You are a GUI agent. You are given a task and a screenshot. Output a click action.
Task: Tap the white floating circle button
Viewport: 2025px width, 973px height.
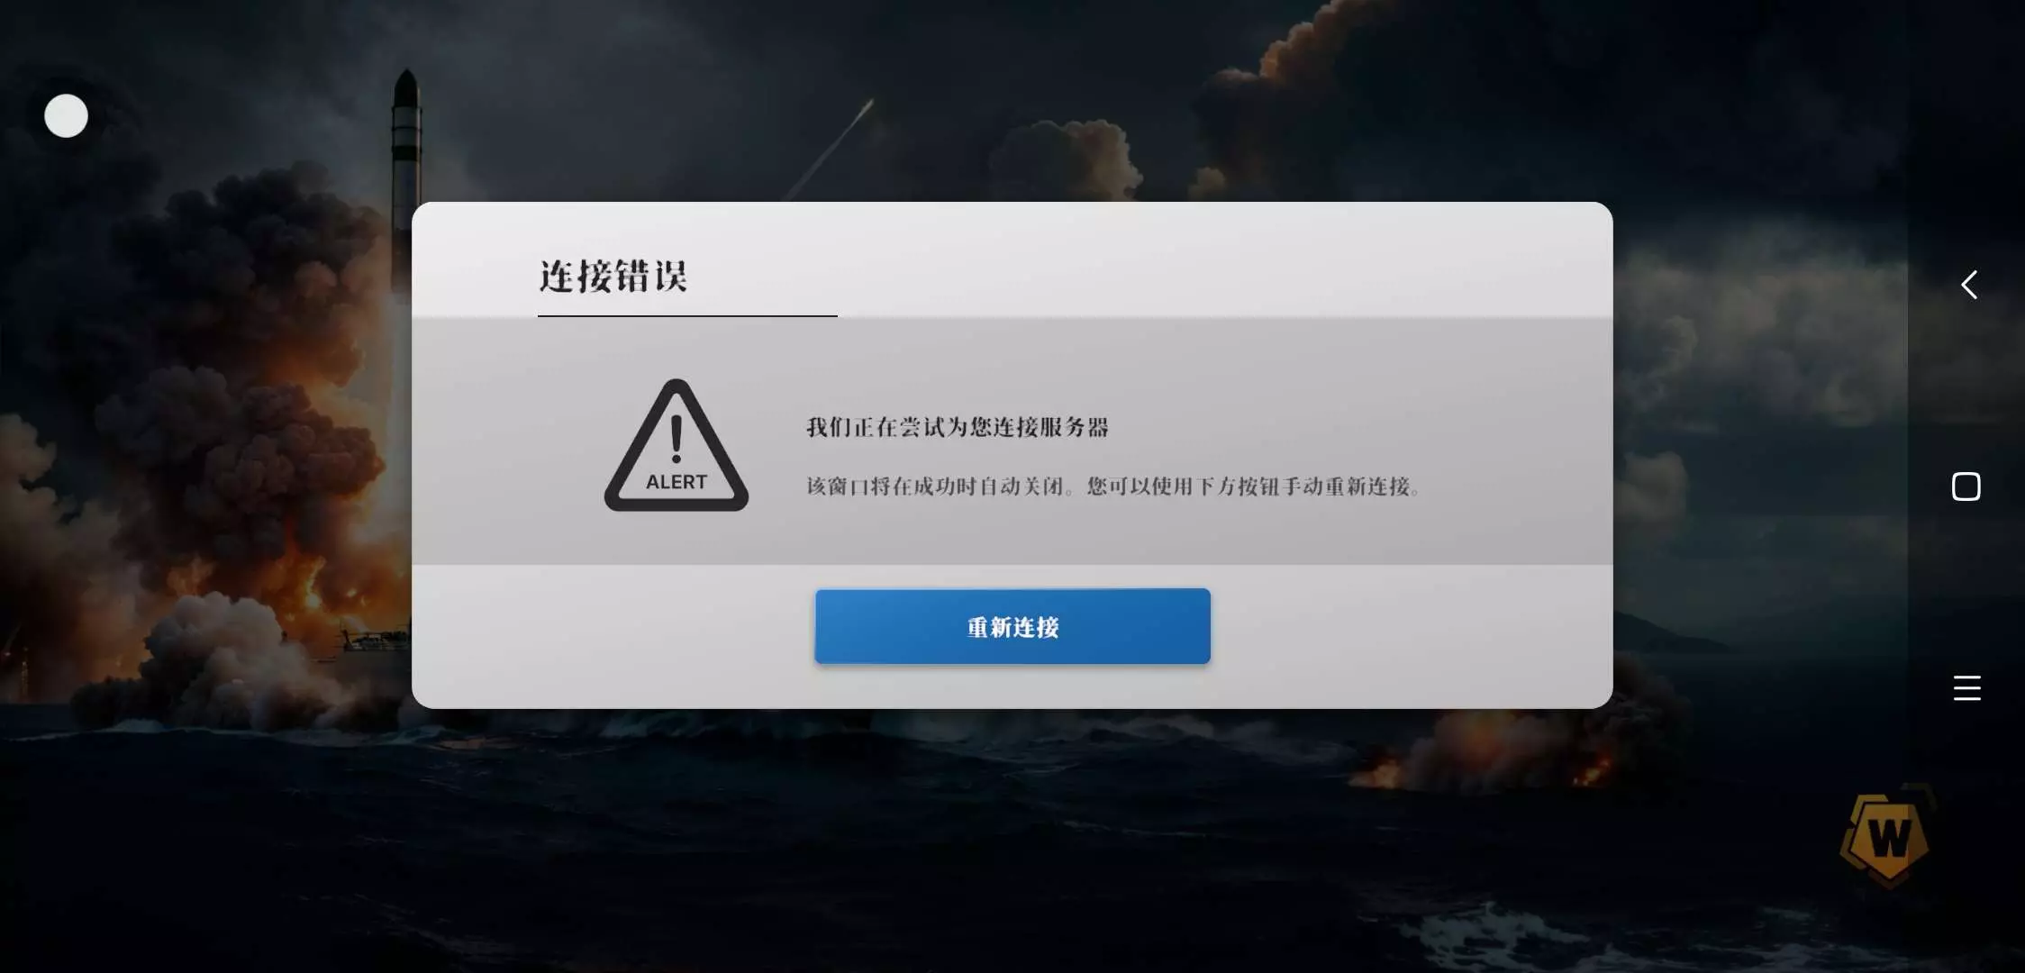click(66, 116)
